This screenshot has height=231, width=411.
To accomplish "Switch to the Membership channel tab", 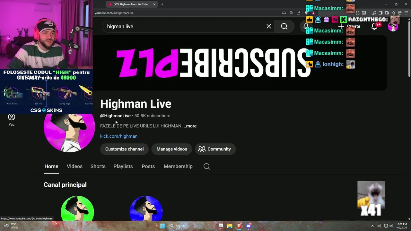I will (178, 166).
